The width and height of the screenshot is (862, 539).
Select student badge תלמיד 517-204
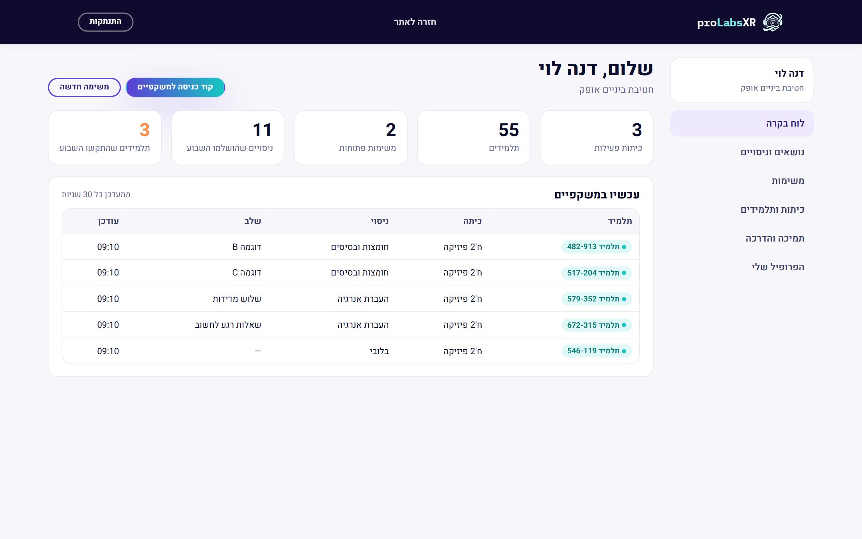pyautogui.click(x=597, y=273)
